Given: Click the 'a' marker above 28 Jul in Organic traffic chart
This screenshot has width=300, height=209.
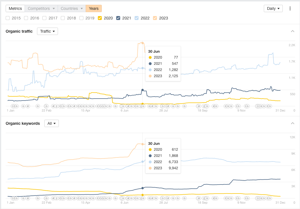Looking at the screenshot, I should pos(168,106).
